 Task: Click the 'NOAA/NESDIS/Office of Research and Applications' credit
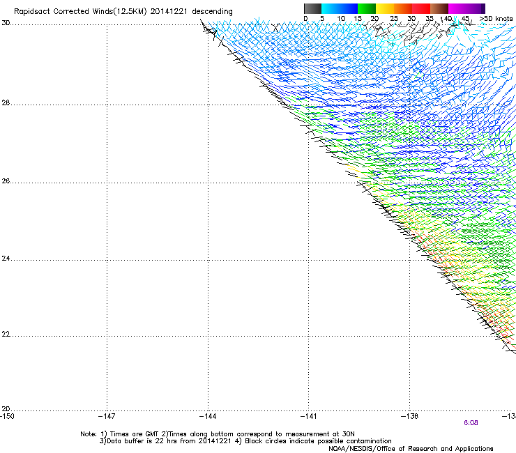[x=411, y=449]
